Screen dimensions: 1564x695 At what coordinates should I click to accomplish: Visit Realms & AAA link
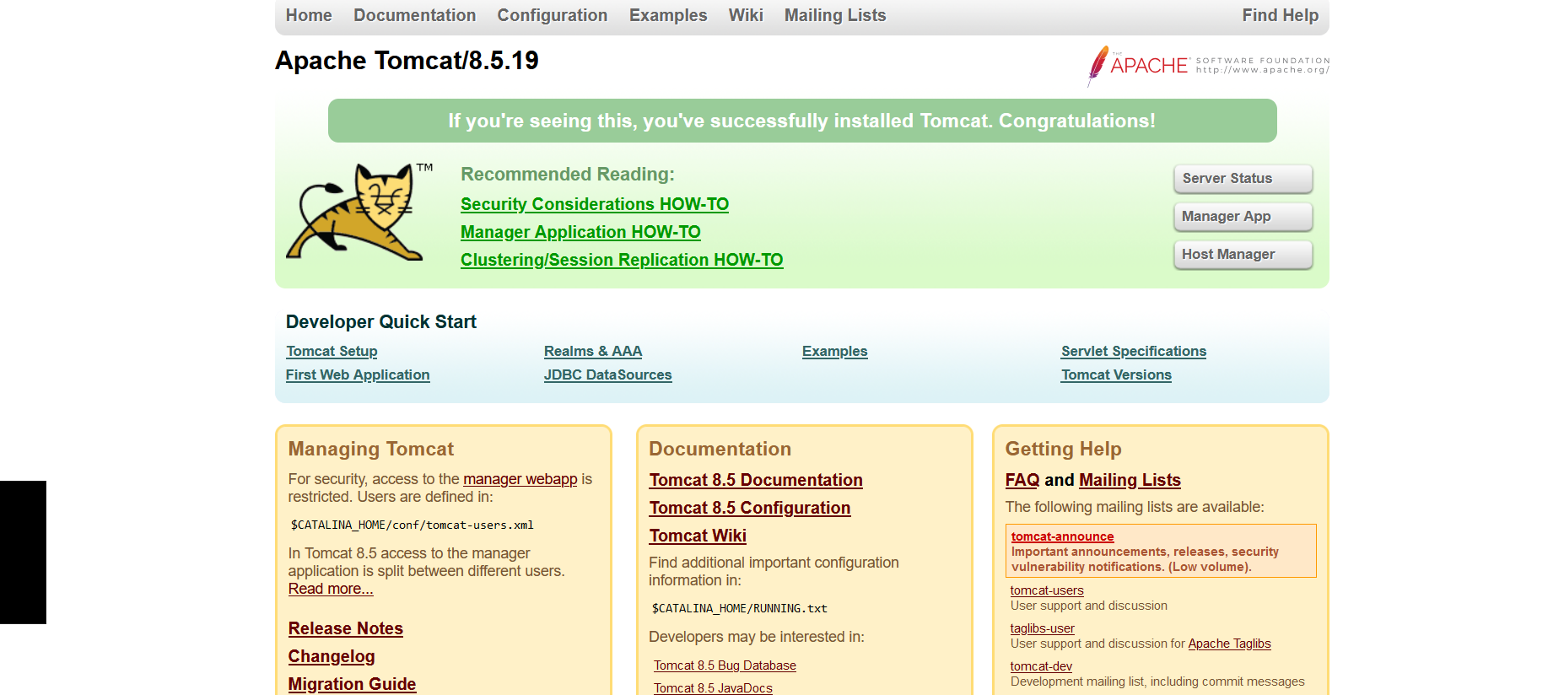[x=593, y=351]
